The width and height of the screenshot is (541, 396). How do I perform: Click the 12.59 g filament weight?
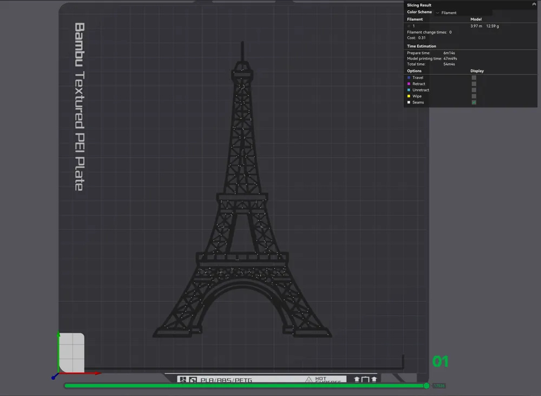493,26
